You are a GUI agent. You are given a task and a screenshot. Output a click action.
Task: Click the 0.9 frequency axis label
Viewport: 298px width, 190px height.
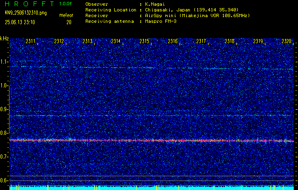coord(4,109)
